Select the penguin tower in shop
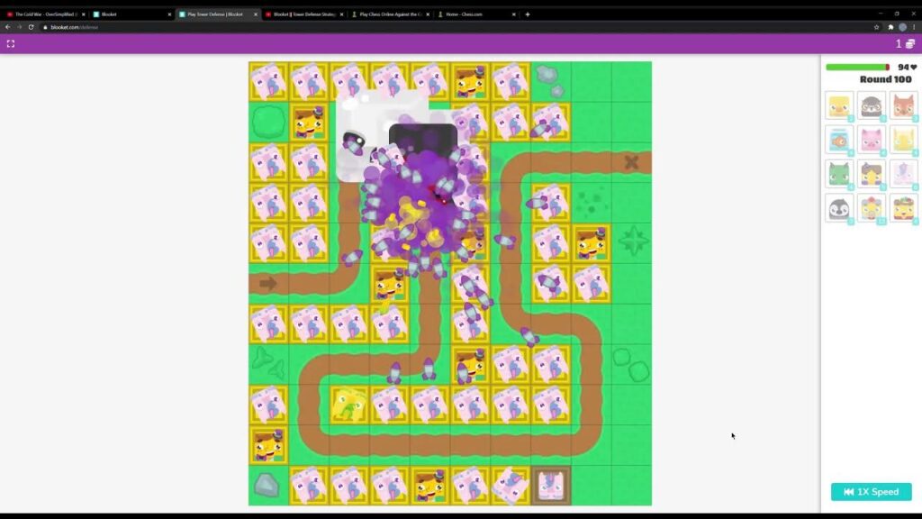This screenshot has width=922, height=519. (x=839, y=209)
